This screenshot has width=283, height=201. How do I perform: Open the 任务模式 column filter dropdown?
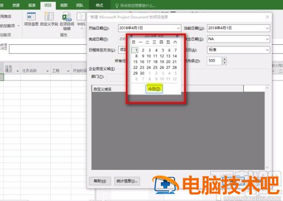click(x=18, y=71)
